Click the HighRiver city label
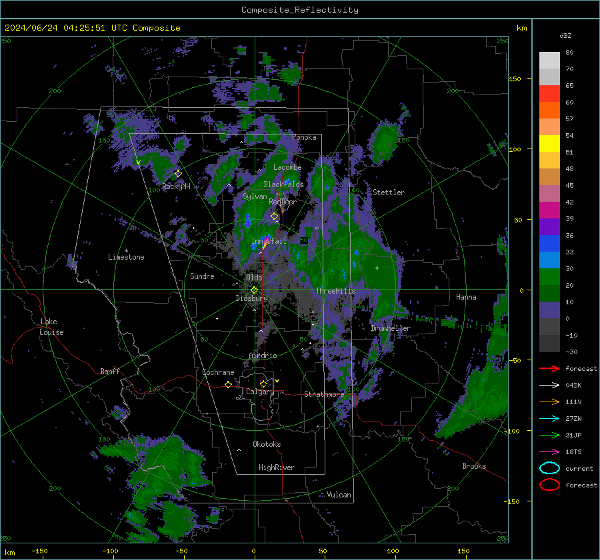This screenshot has height=560, width=600. 277,467
